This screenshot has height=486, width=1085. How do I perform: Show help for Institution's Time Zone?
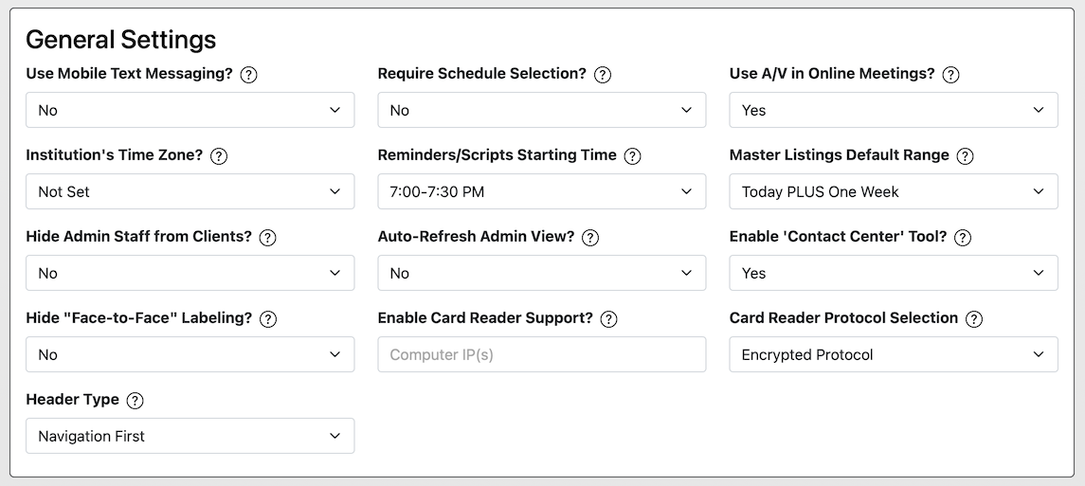[x=219, y=156]
